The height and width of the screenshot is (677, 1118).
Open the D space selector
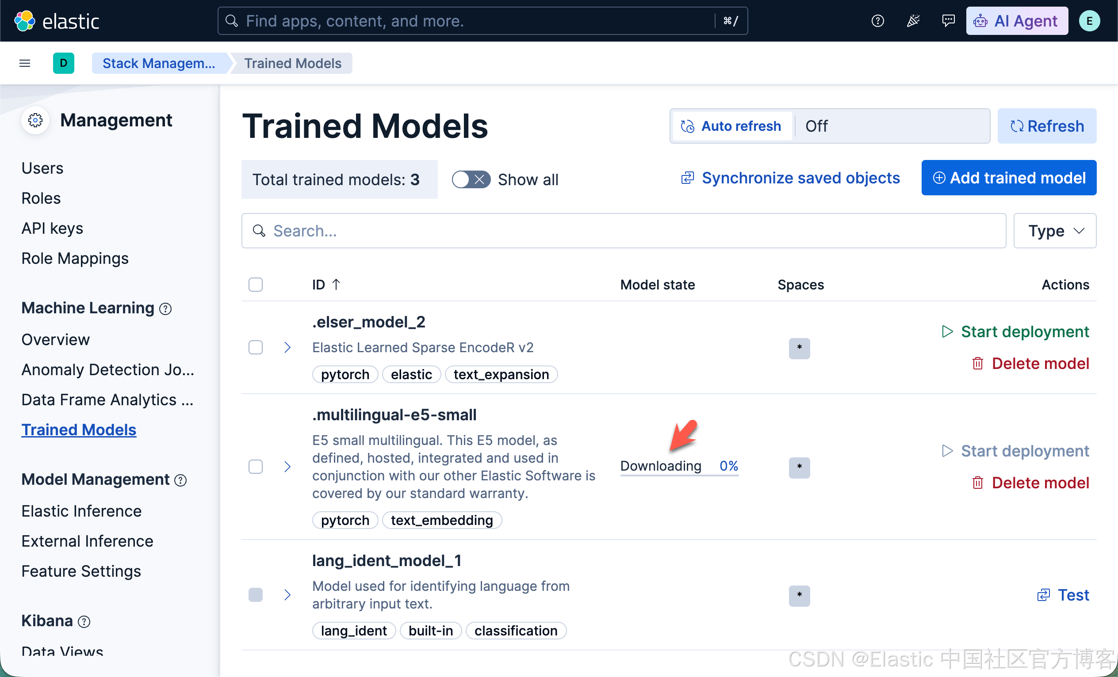[64, 63]
